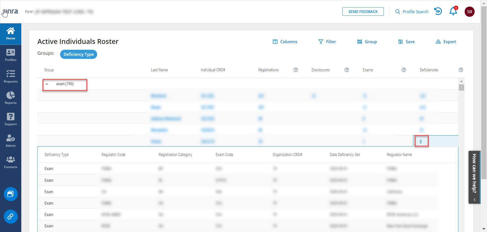This screenshot has height=232, width=487.
Task: Click the roster table vertical scrollbar thumb
Action: tap(461, 87)
